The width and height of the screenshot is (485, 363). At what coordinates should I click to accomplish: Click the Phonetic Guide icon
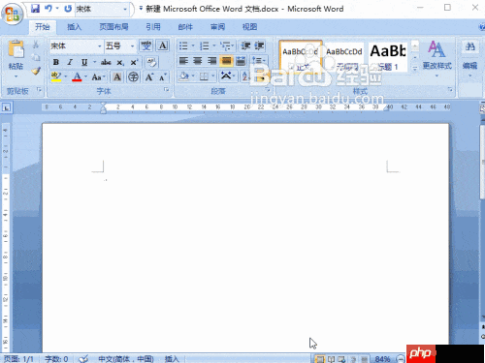[x=146, y=45]
